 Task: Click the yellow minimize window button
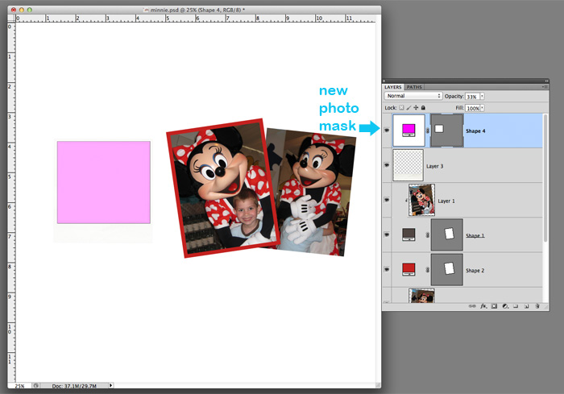(x=22, y=10)
